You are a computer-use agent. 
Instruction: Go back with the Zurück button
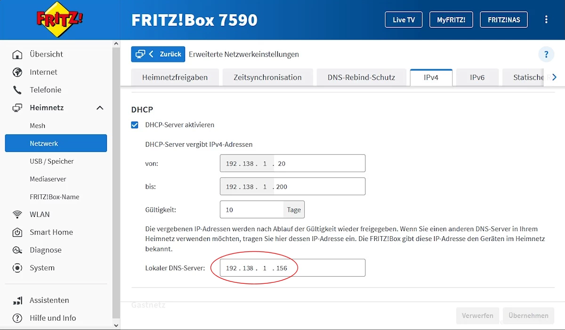pos(158,54)
